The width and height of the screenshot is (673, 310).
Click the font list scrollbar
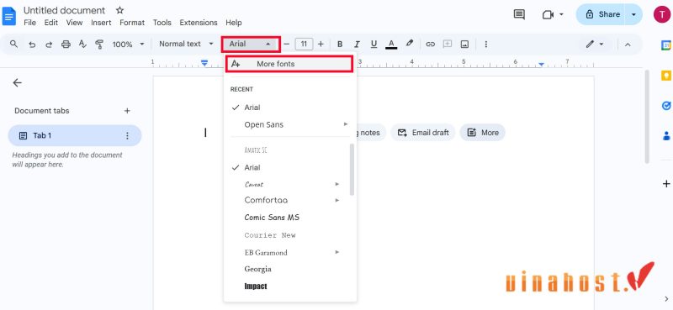(352, 170)
